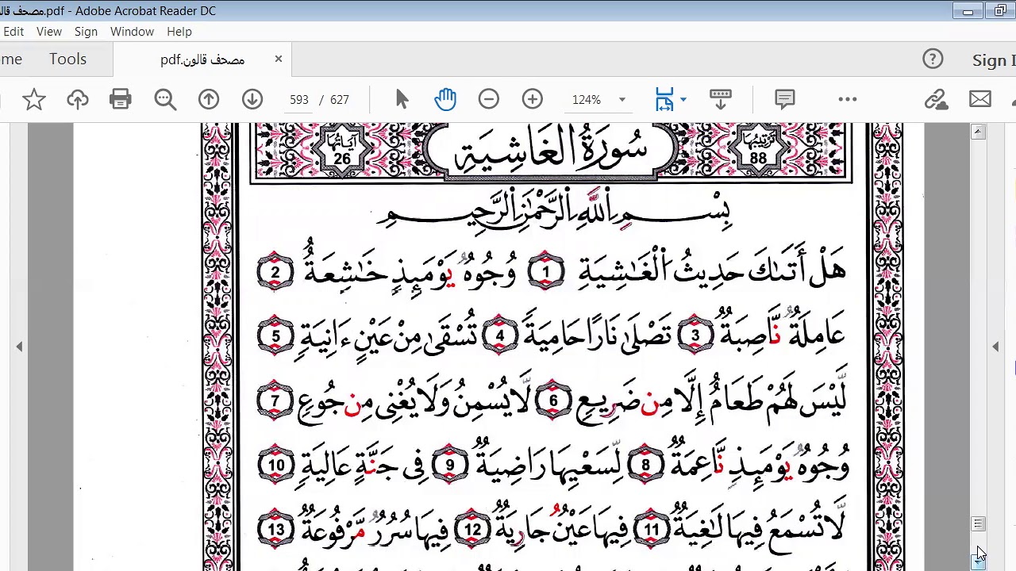The image size is (1016, 571).
Task: Open the help question mark icon
Action: pos(933,59)
